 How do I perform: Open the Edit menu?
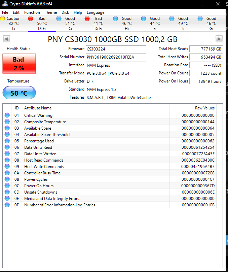(16, 12)
